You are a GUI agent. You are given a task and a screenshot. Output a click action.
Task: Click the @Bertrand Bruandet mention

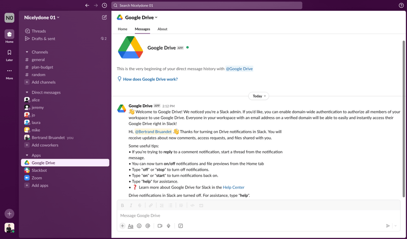pos(153,132)
